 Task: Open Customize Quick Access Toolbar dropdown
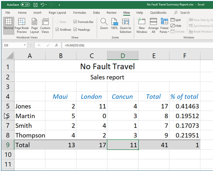pyautogui.click(x=59, y=5)
